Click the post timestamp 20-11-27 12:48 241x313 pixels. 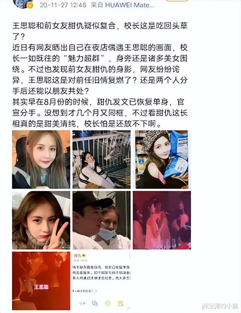coord(63,5)
